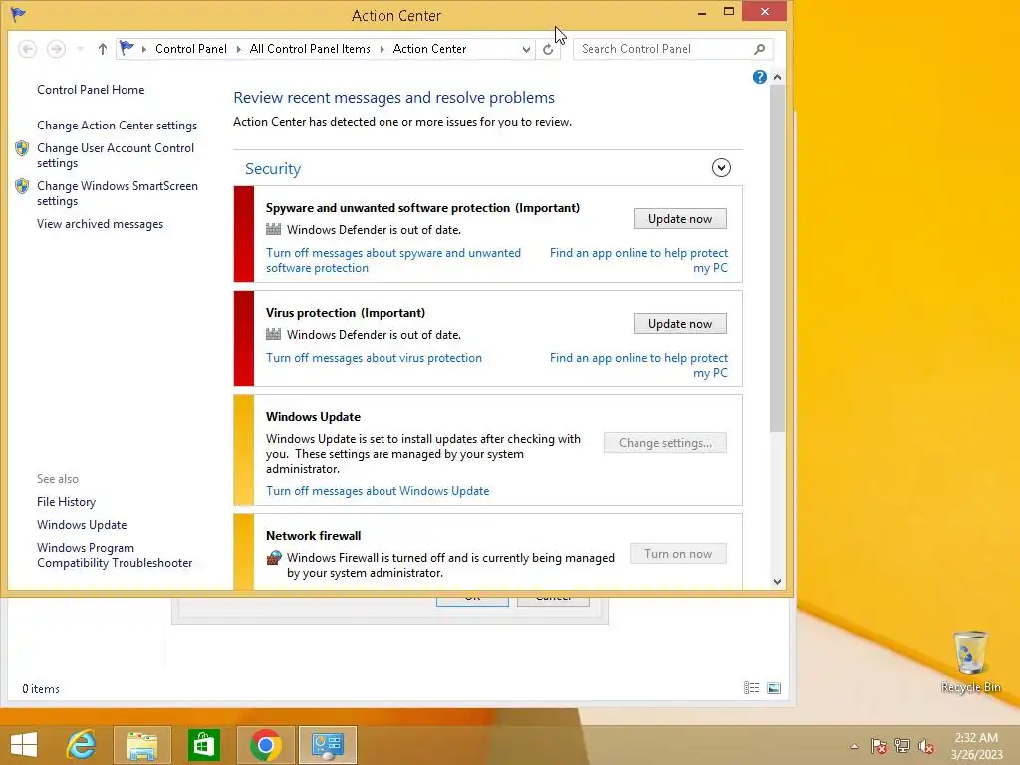Open the Start button

pyautogui.click(x=24, y=745)
